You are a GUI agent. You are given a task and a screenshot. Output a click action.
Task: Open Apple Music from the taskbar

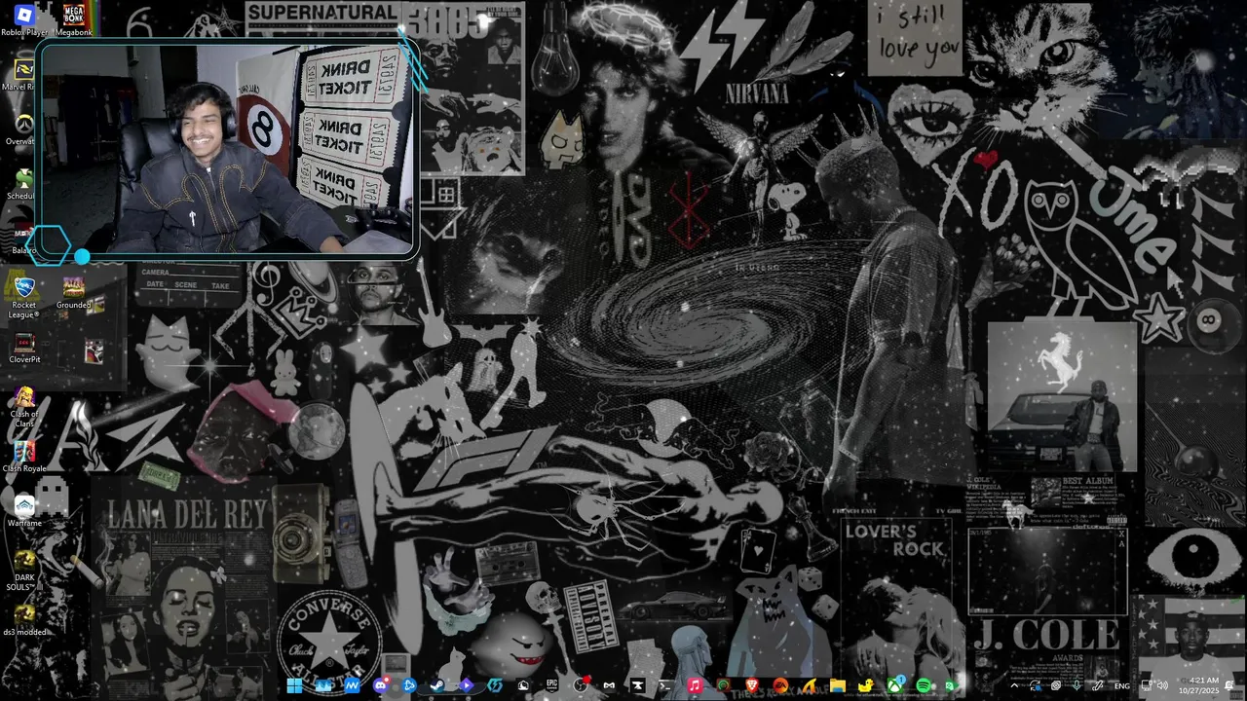(x=694, y=685)
